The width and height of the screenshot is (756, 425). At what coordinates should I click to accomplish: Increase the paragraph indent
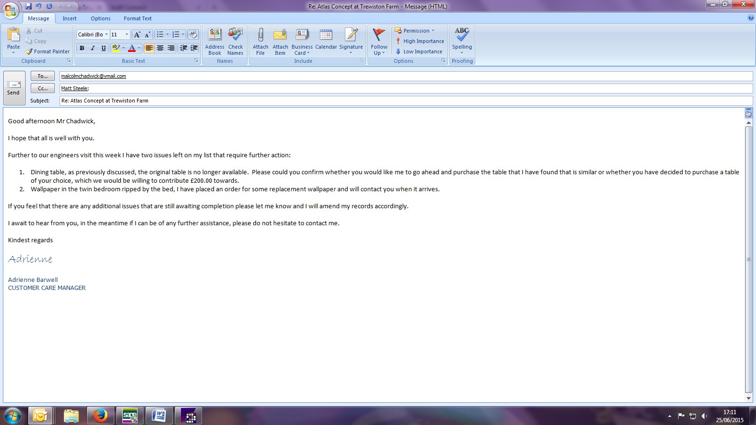point(194,48)
